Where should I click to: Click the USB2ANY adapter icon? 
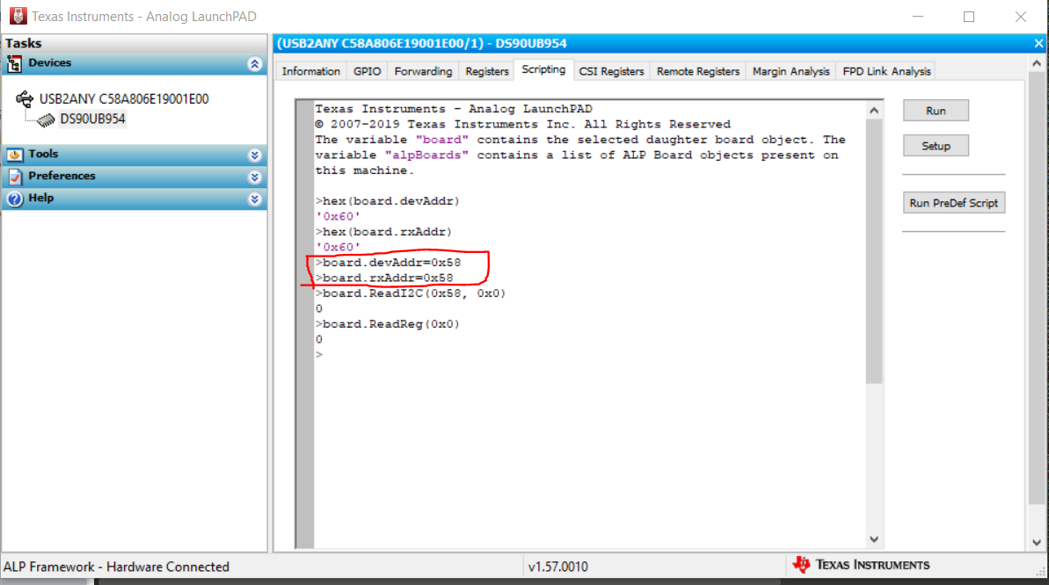tap(23, 99)
